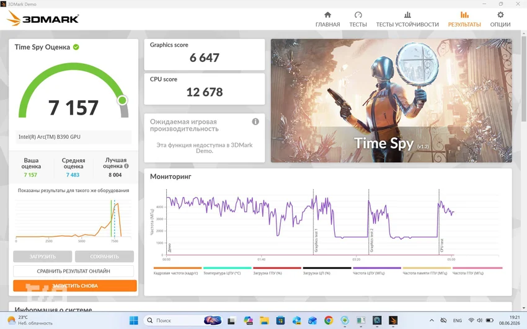The height and width of the screenshot is (329, 527).
Task: Toggle the red GPU load legend swatch
Action: click(x=277, y=268)
